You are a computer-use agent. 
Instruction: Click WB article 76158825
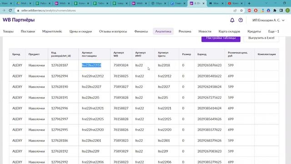coord(121,76)
